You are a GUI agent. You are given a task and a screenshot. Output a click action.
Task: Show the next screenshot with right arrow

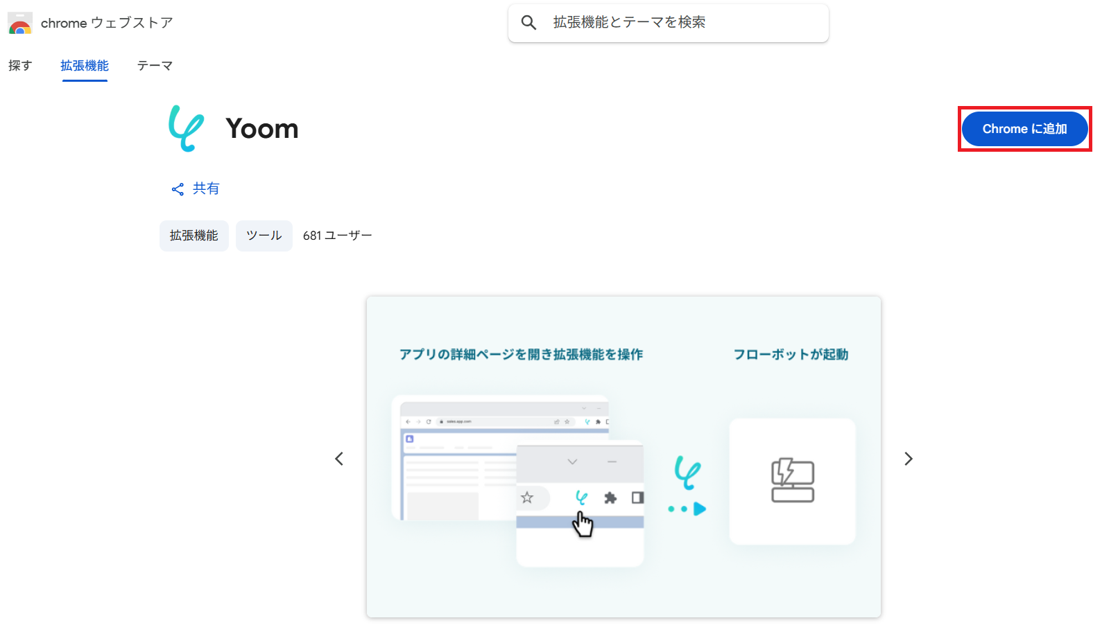pos(909,459)
